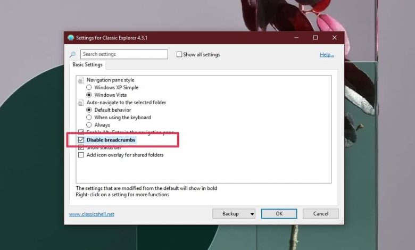415x250 pixels.
Task: Select Default behavior radio option
Action: coord(89,110)
